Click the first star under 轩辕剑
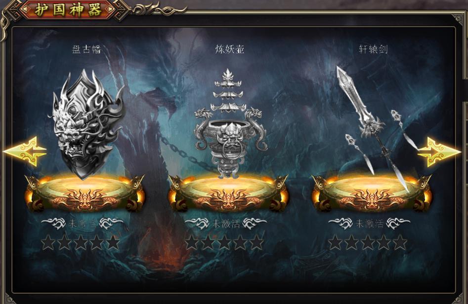The width and height of the screenshot is (468, 304). 335,242
